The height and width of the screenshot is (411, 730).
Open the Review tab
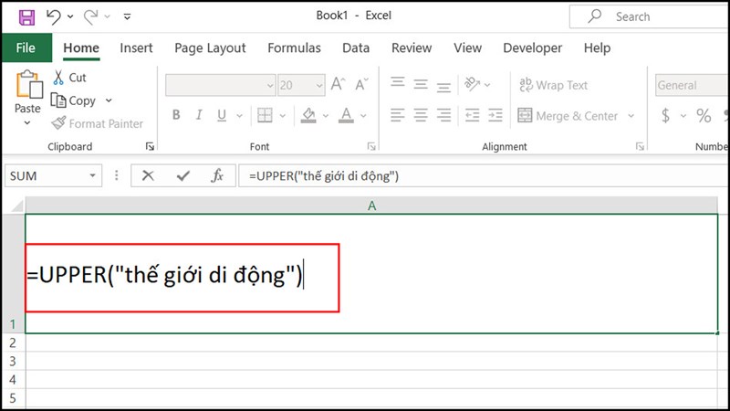[x=412, y=47]
